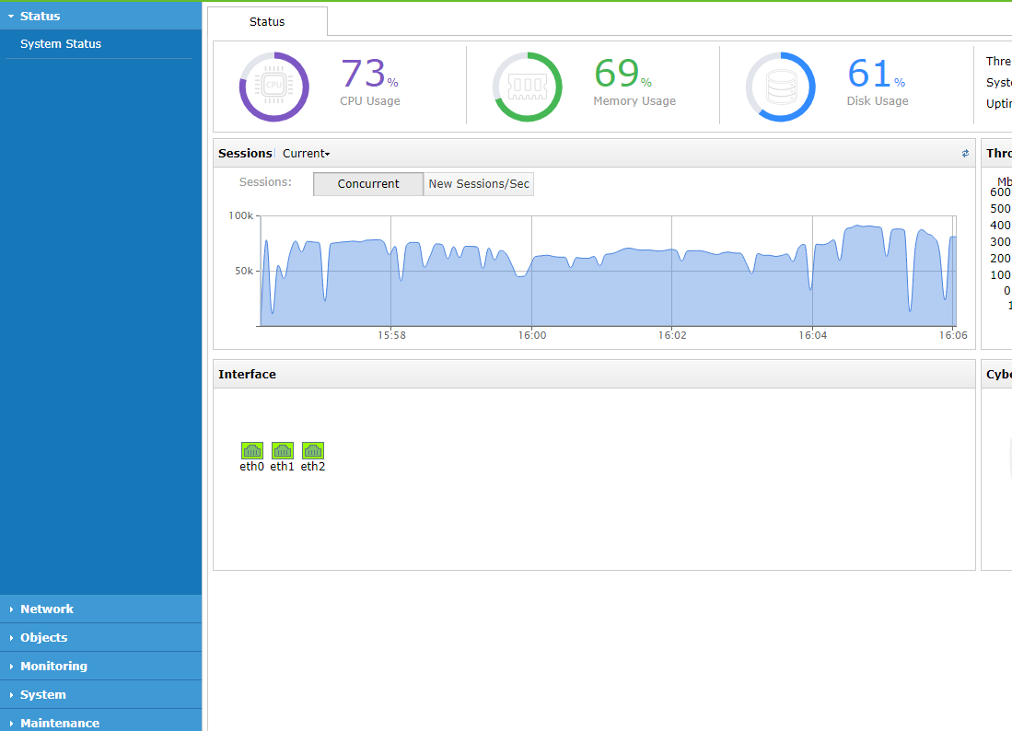Click the CPU usage gauge icon

[273, 87]
